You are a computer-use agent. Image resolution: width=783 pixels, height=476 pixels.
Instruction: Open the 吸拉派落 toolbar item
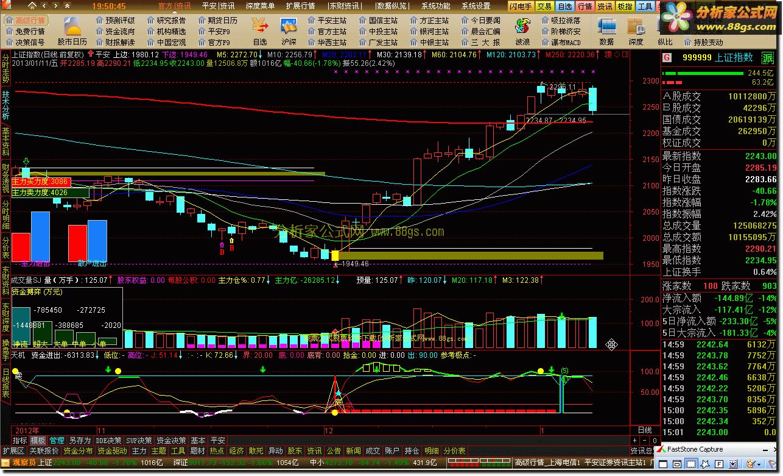point(561,20)
